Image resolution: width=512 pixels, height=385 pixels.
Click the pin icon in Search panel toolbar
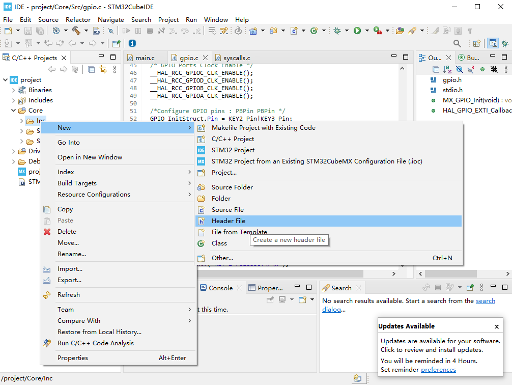tap(470, 288)
